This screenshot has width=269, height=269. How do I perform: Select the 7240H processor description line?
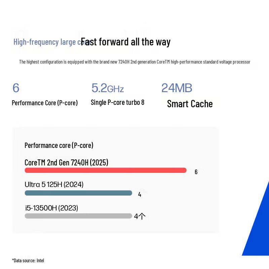click(x=135, y=62)
